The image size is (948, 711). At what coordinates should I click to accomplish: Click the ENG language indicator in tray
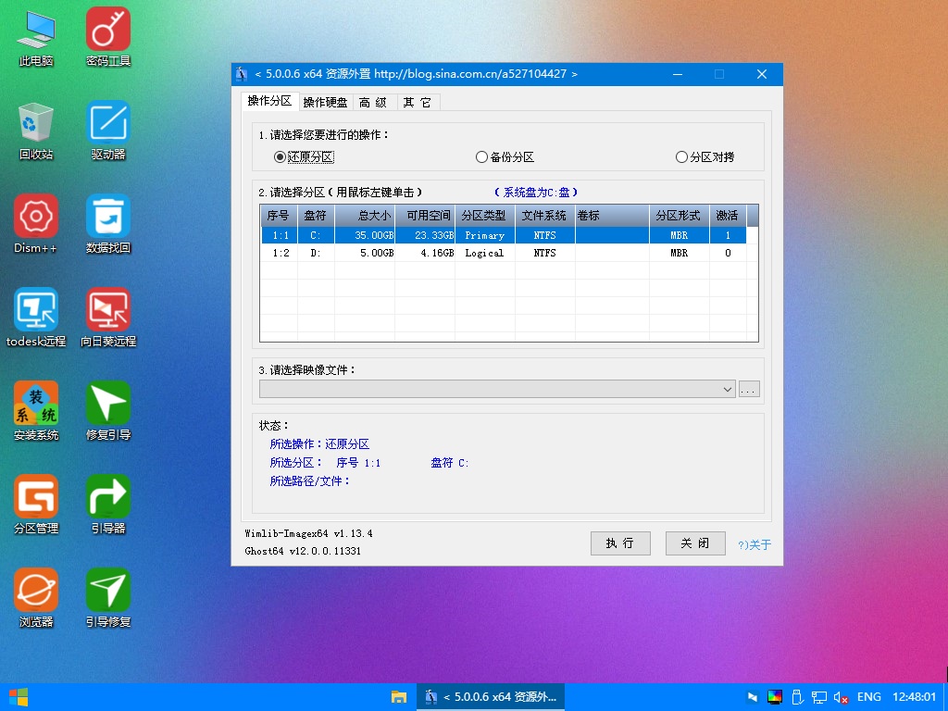coord(869,697)
